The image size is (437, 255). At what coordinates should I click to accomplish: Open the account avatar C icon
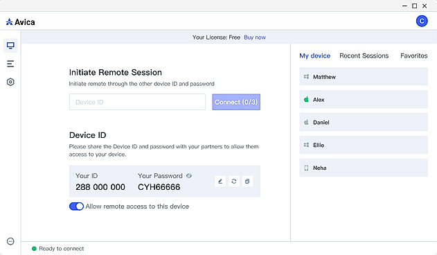pyautogui.click(x=422, y=21)
